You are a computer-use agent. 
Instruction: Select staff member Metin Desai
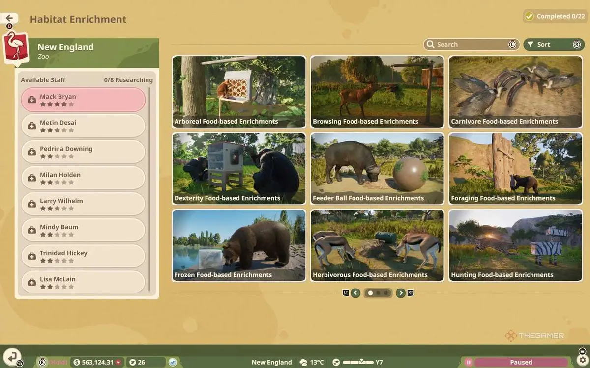83,126
